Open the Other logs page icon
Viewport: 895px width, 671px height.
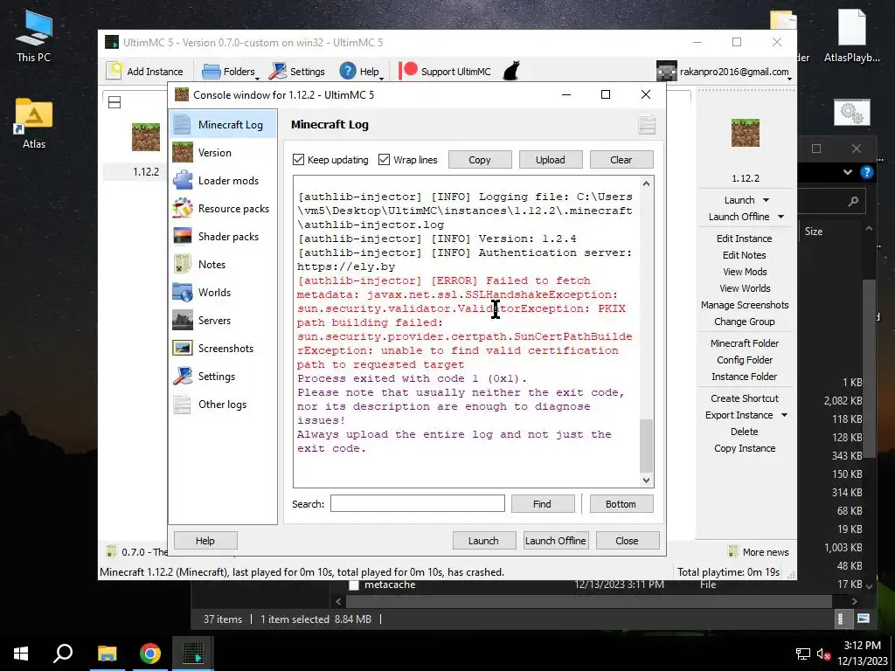pos(183,404)
